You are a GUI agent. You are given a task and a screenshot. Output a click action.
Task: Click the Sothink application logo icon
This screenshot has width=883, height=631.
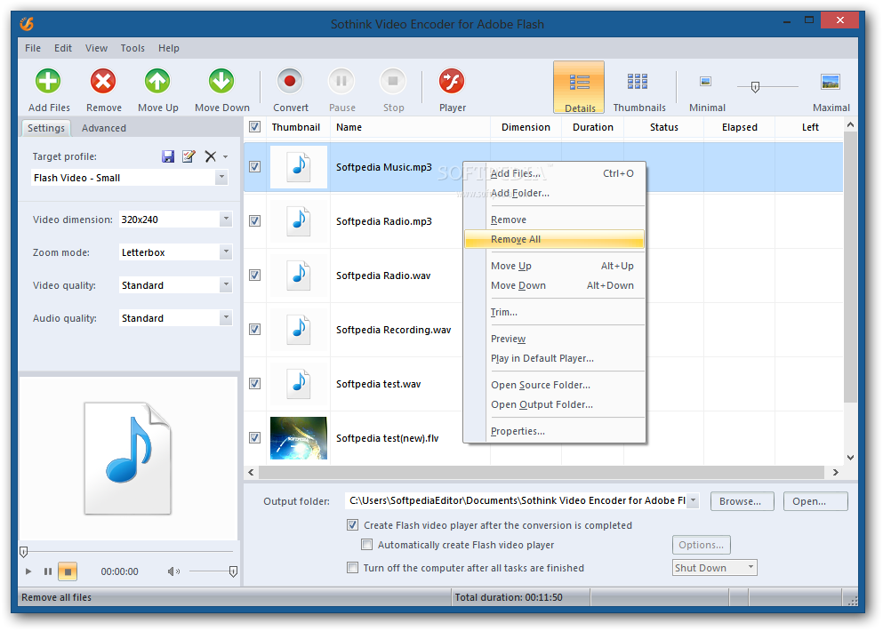pos(27,24)
